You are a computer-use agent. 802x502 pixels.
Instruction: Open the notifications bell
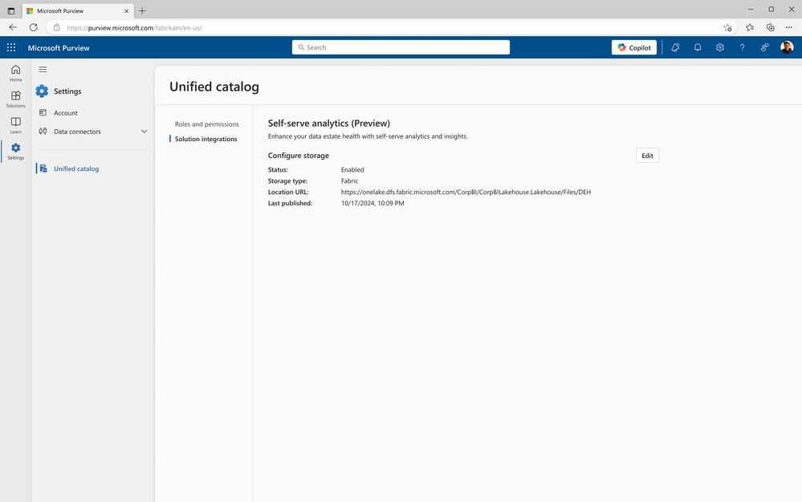click(x=698, y=47)
